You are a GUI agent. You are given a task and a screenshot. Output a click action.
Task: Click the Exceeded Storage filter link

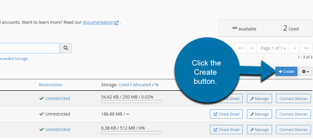[13, 59]
